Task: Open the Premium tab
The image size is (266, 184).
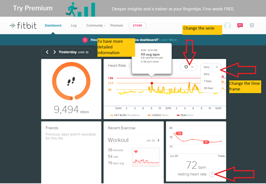Action: tap(117, 26)
